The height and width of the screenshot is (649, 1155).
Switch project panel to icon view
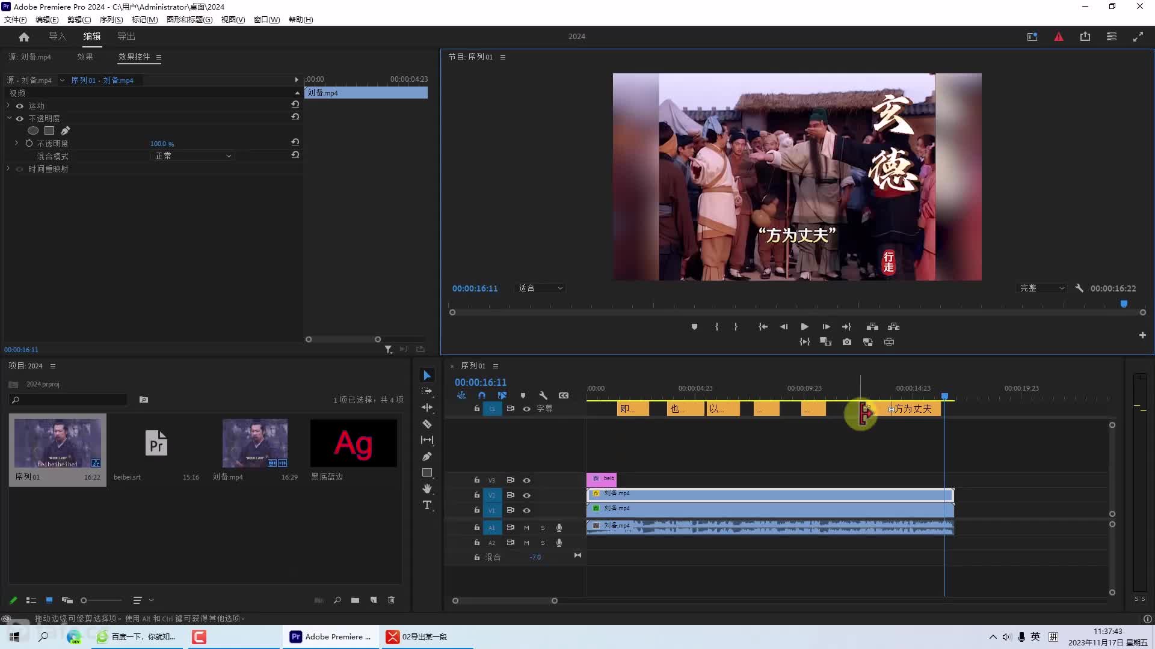tap(49, 600)
